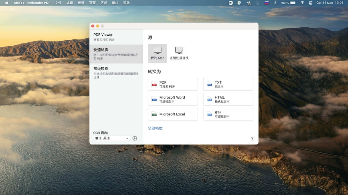Select 高级转换 advanced conversion section

point(116,73)
